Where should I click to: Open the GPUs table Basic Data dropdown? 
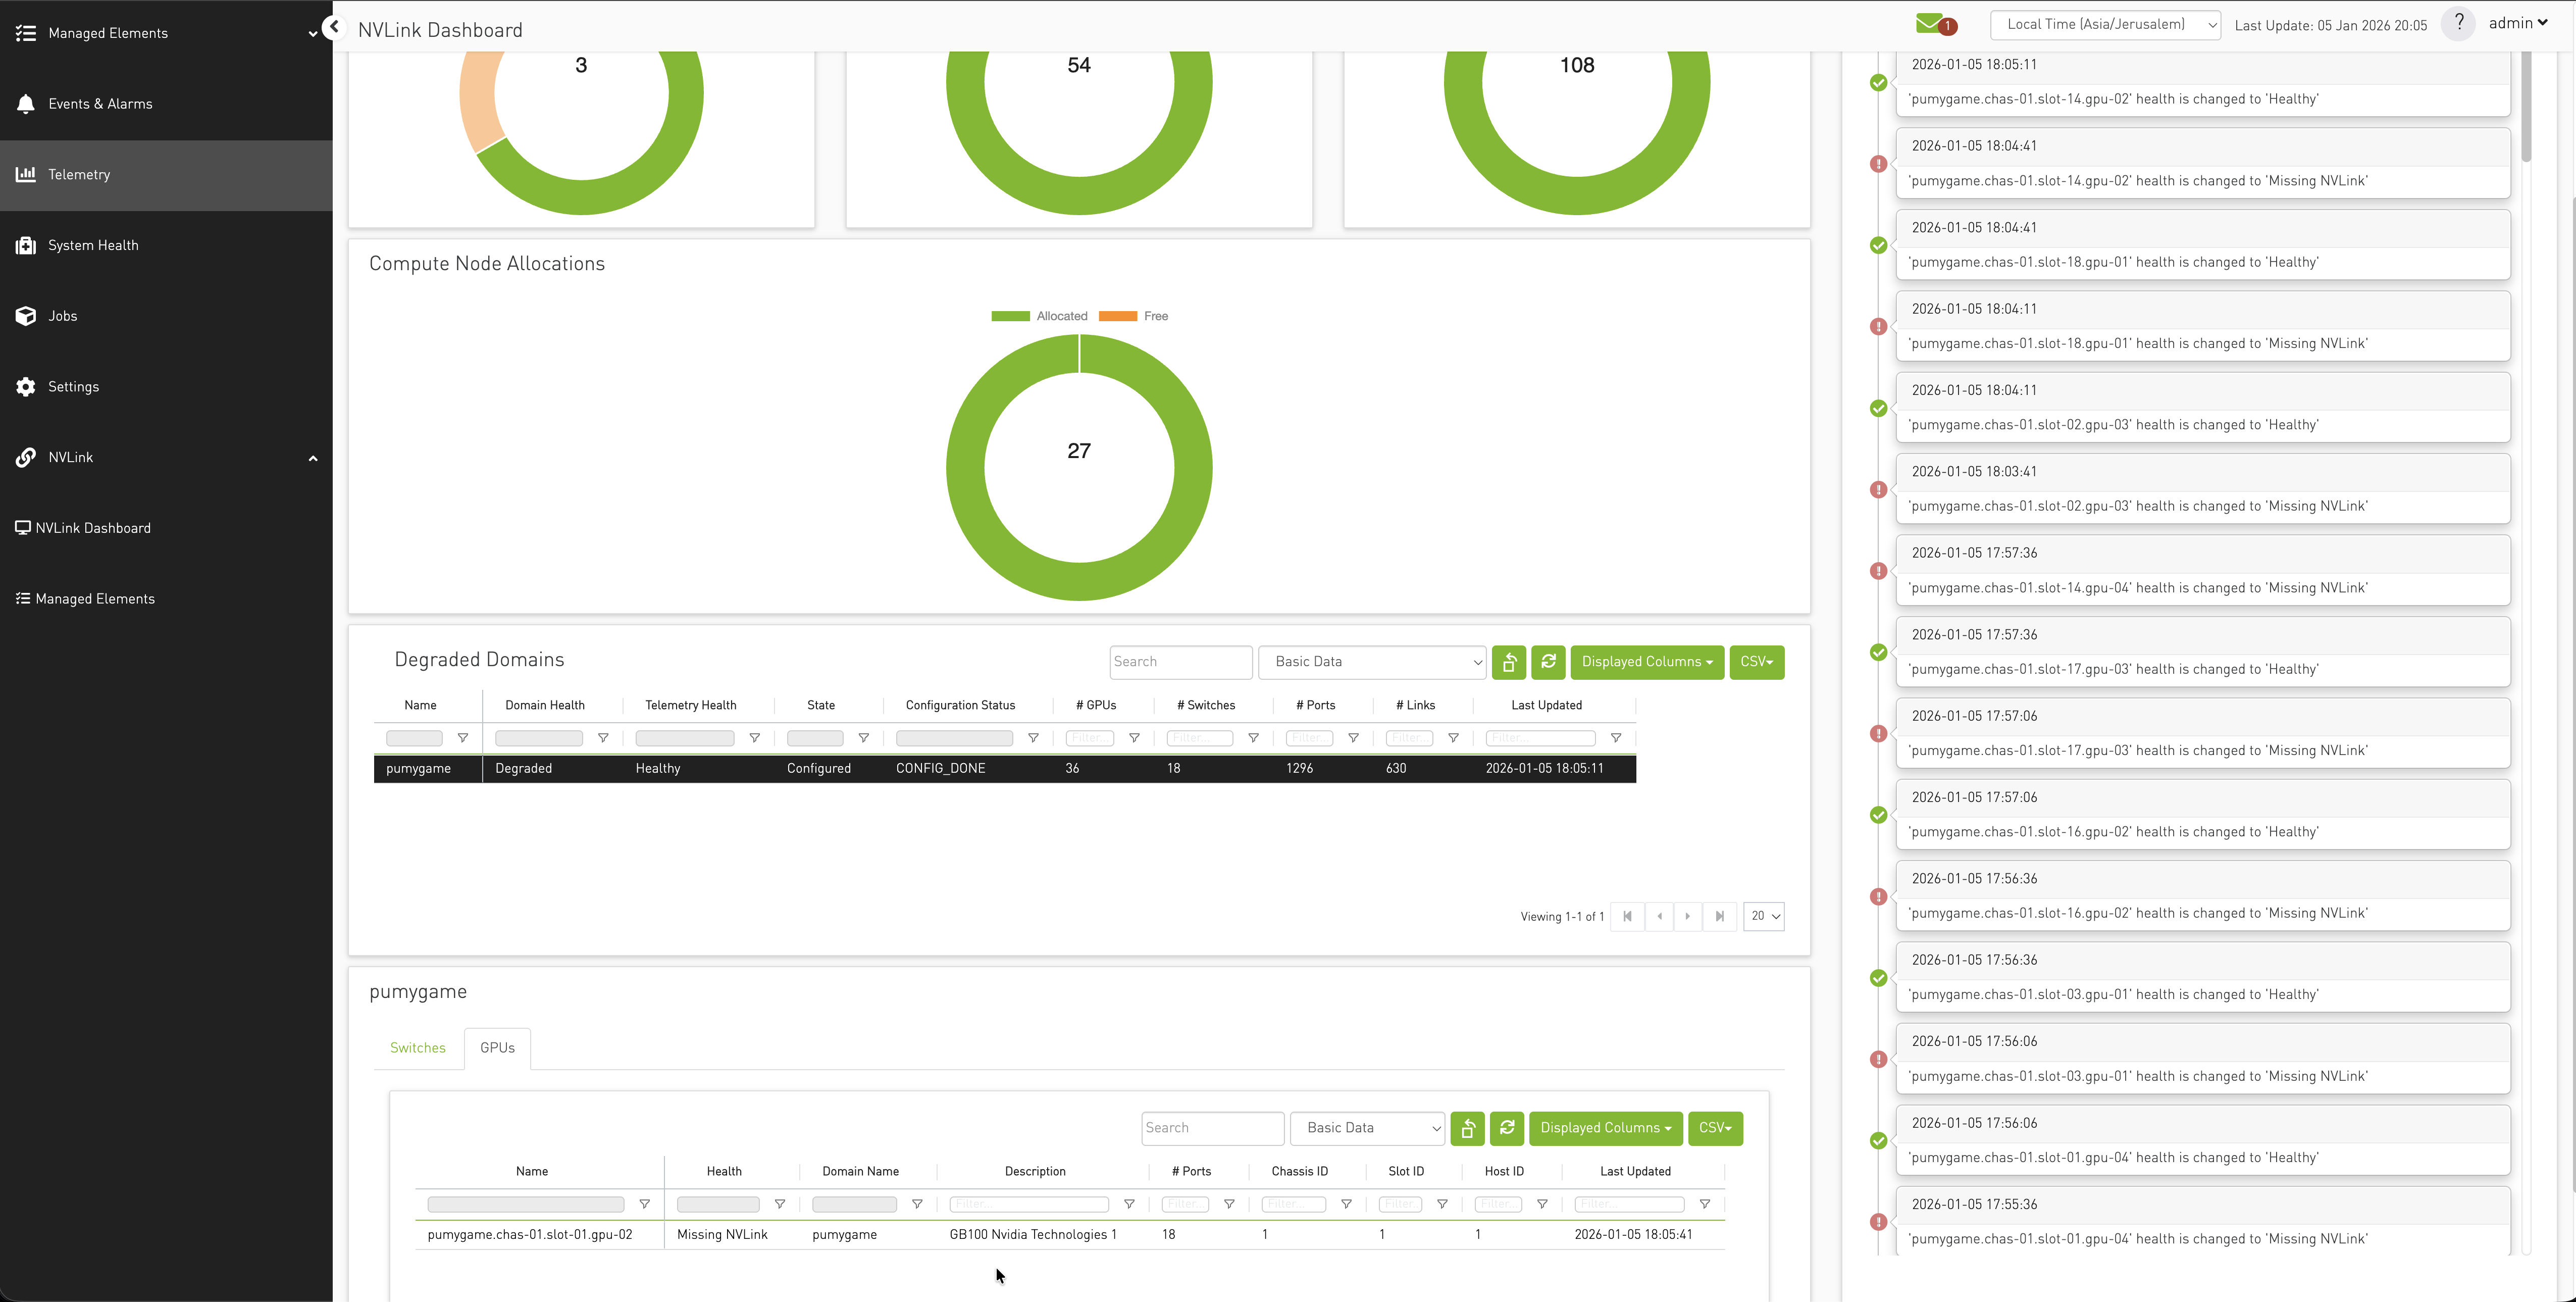pyautogui.click(x=1367, y=1128)
